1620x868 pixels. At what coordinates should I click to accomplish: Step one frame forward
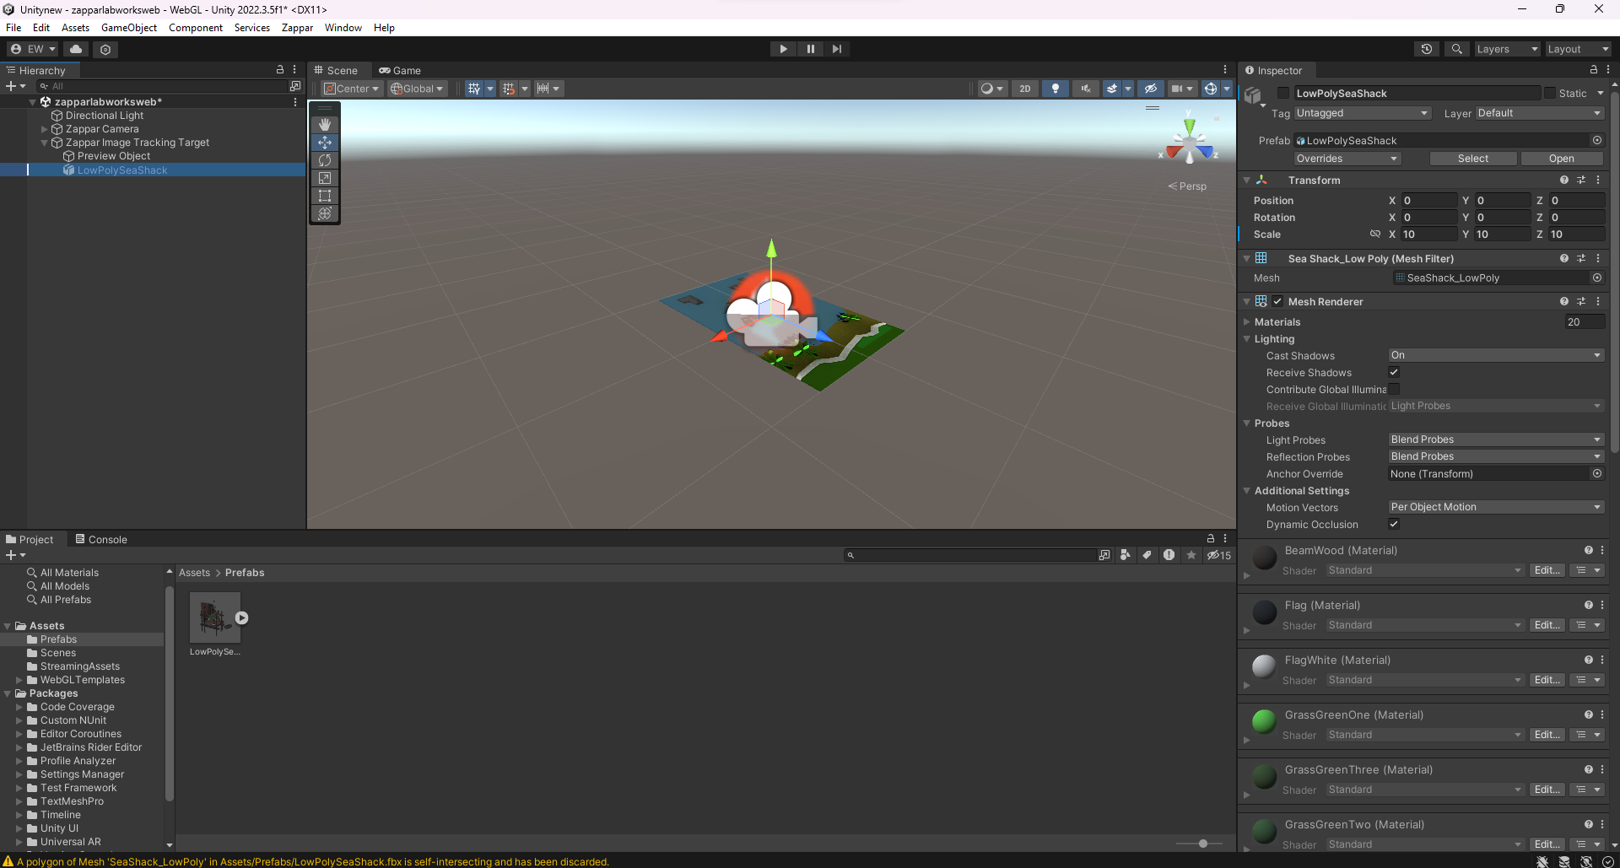tap(836, 49)
